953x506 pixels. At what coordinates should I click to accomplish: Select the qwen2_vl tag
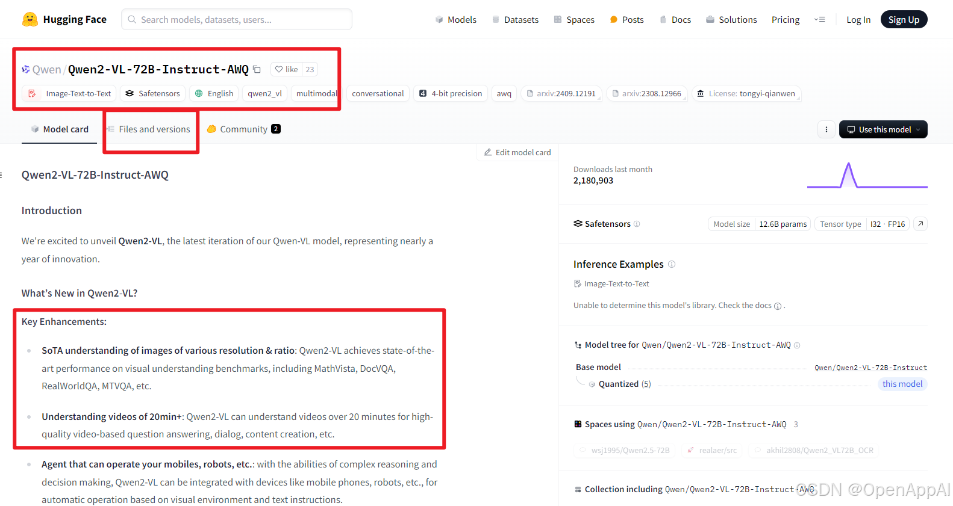(264, 93)
